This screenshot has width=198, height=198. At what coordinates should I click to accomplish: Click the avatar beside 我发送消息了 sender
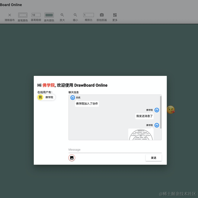point(157,110)
